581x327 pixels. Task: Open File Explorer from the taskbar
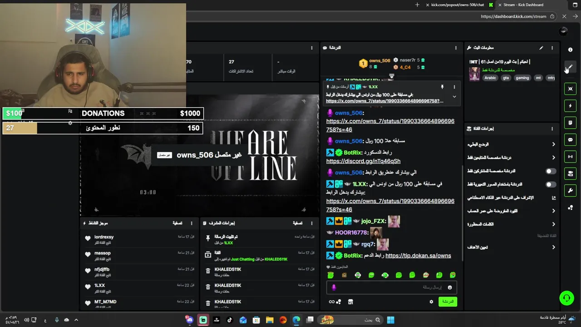(270, 320)
